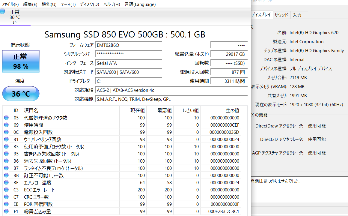
Task: Click the status orb for attribute 05
Action: click(6, 118)
